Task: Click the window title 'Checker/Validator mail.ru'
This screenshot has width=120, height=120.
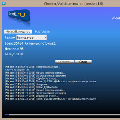Action: coord(74,4)
